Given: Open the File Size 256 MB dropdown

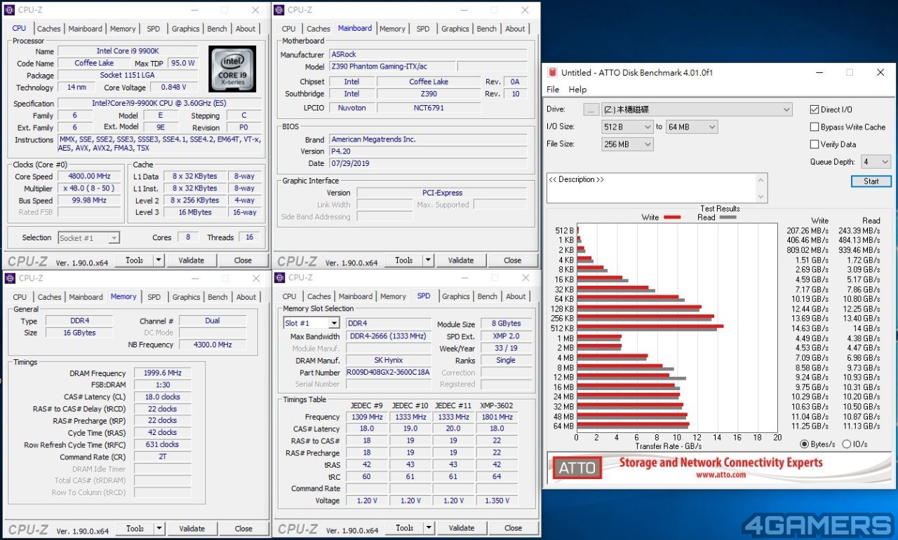Looking at the screenshot, I should [x=627, y=144].
